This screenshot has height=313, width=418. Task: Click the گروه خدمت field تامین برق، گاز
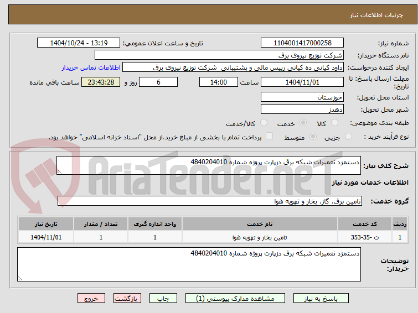click(x=209, y=201)
